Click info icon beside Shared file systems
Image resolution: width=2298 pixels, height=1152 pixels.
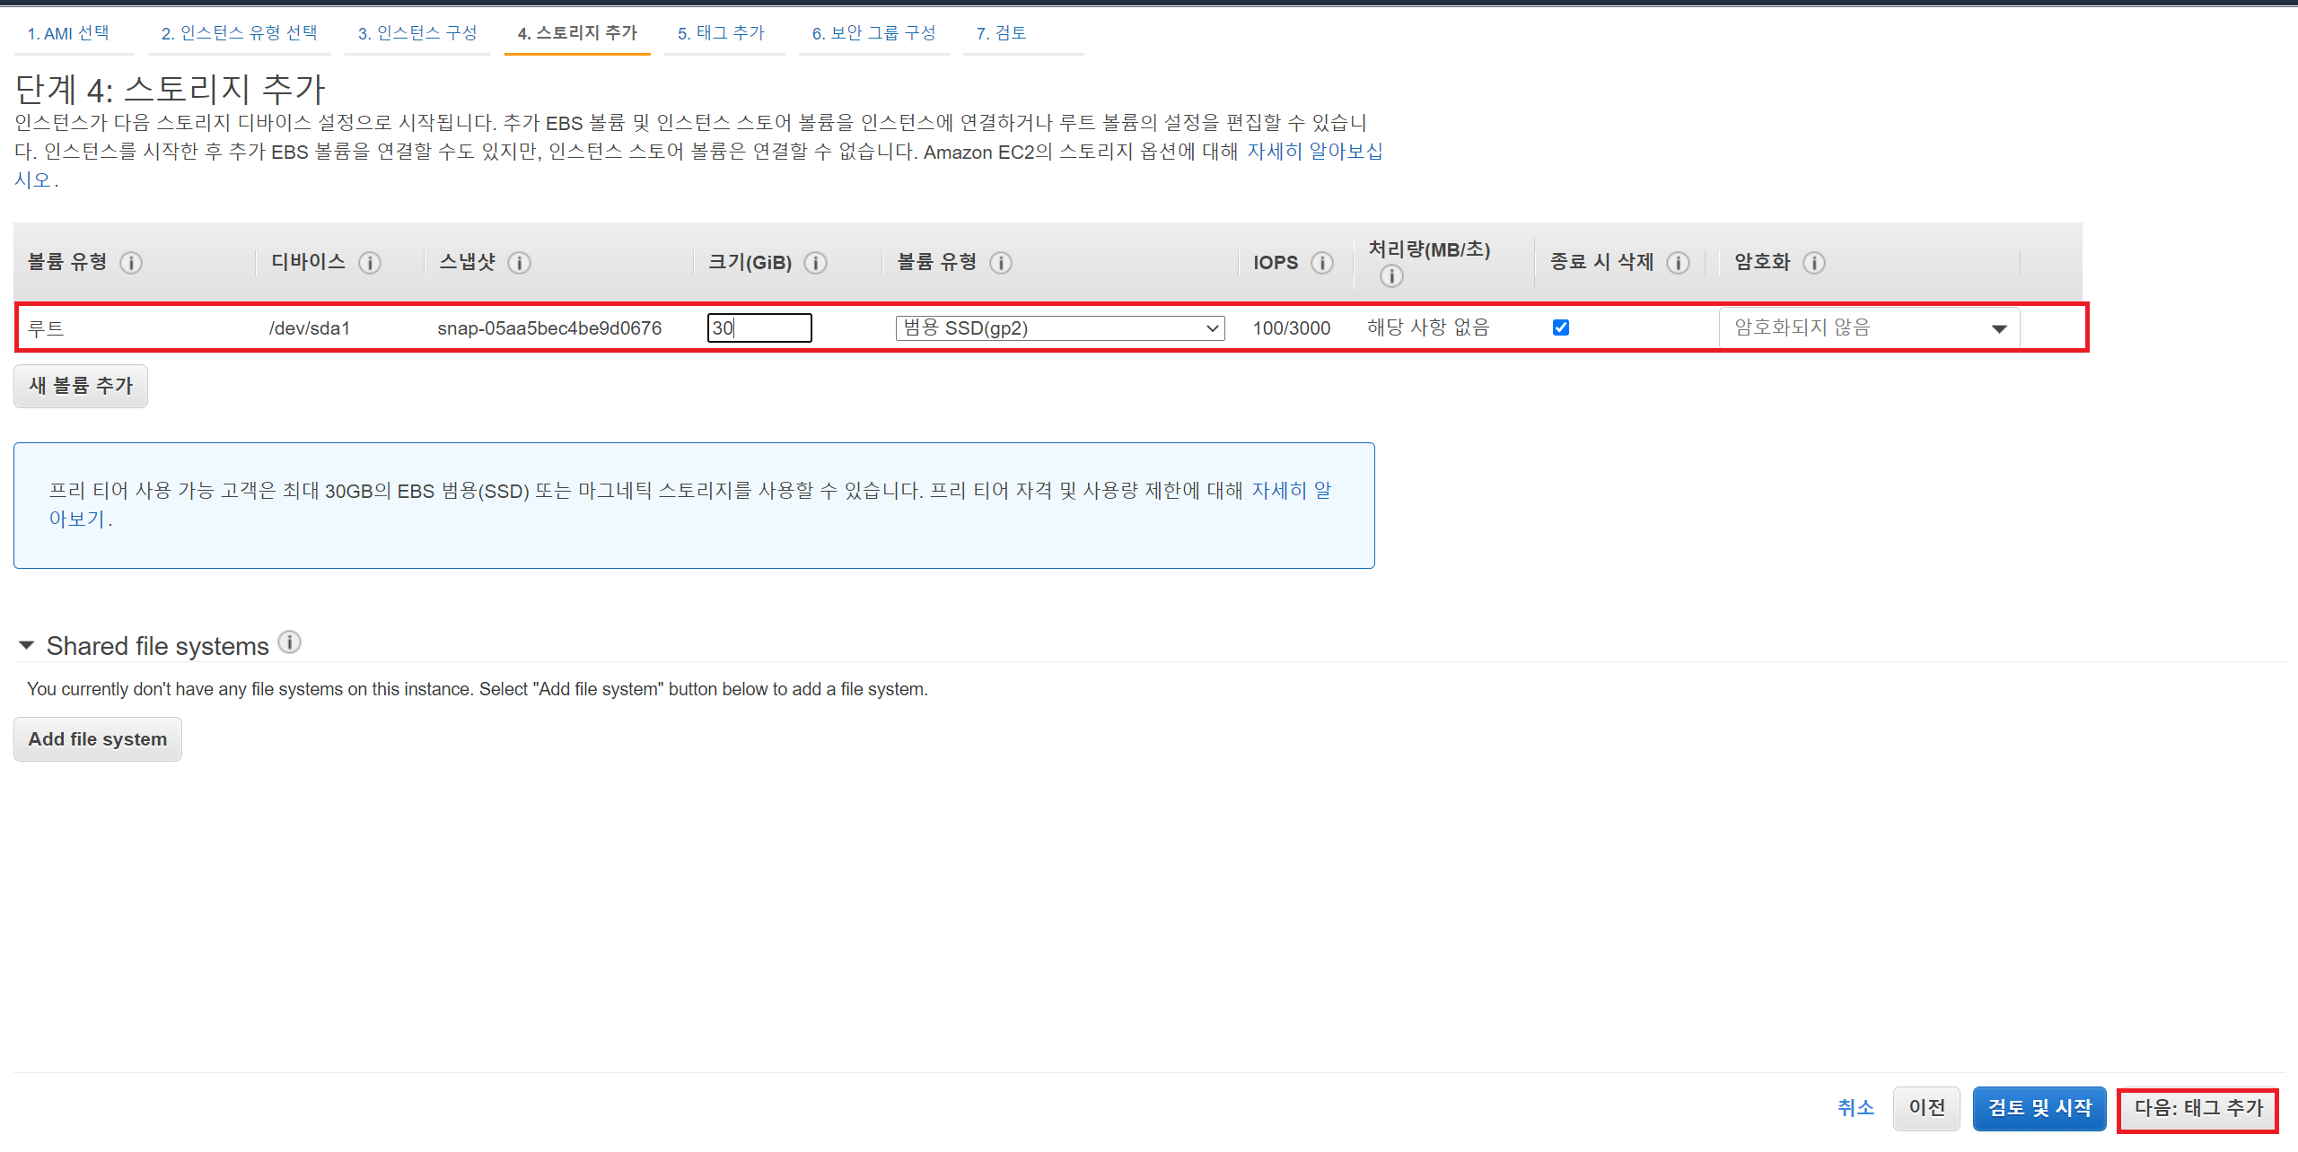[x=289, y=642]
